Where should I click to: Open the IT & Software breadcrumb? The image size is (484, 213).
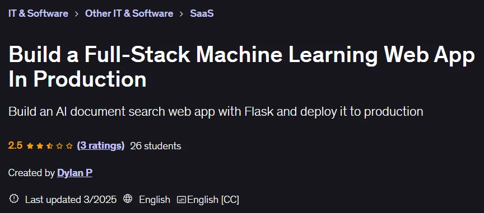(x=38, y=13)
